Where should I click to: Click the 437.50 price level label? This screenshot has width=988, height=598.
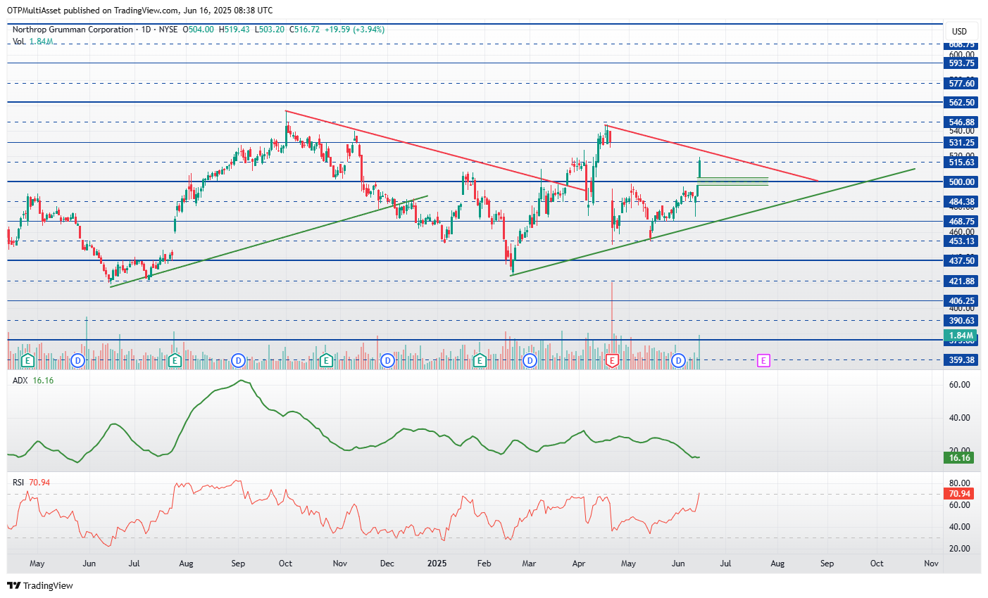[x=962, y=260]
